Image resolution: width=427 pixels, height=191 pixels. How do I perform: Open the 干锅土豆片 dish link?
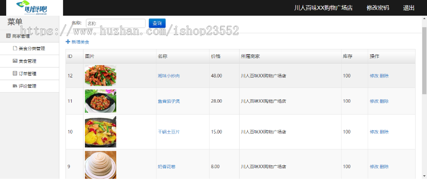(x=168, y=132)
